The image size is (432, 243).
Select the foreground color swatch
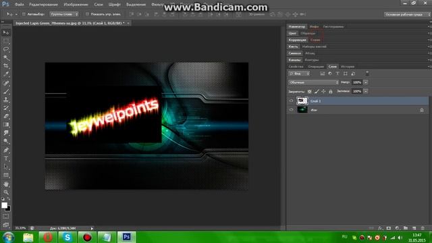[x=4, y=205]
